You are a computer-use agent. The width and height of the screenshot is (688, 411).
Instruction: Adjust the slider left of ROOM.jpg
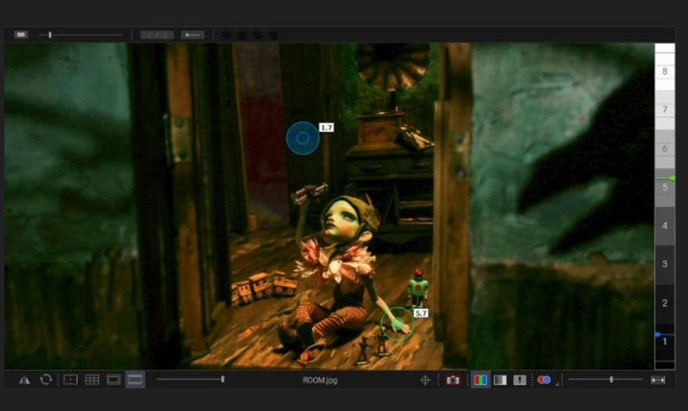pyautogui.click(x=191, y=379)
